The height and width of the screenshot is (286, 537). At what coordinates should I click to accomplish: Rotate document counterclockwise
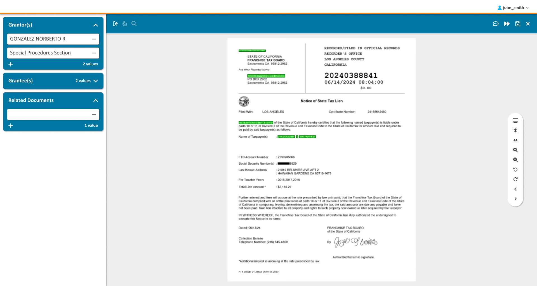click(515, 170)
